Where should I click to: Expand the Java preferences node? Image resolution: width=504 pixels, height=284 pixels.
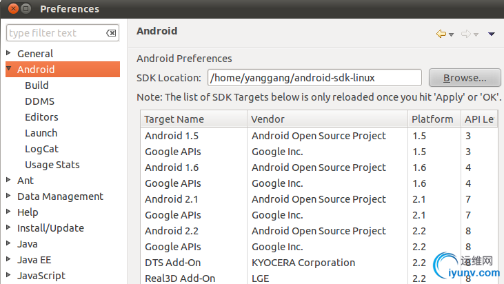coord(9,243)
